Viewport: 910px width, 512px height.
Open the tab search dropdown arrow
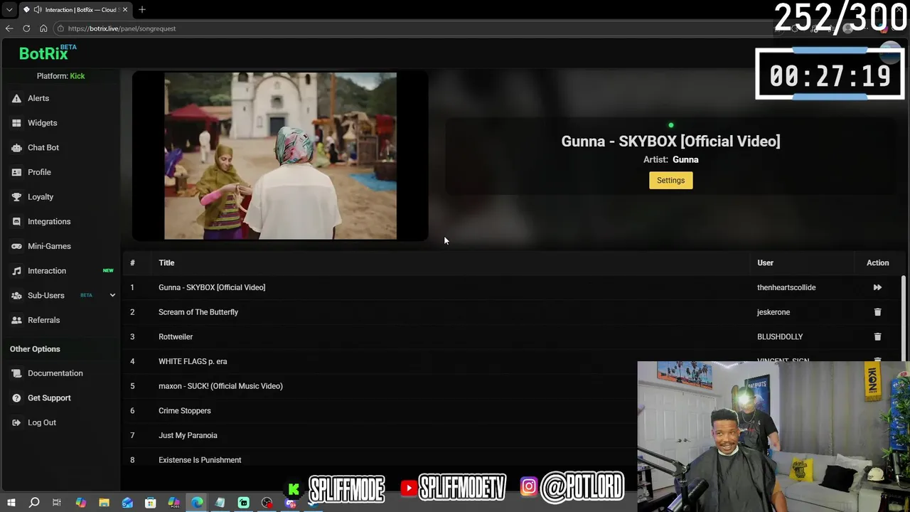pyautogui.click(x=9, y=10)
